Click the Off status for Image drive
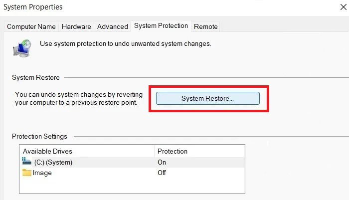Viewport: 349px width, 200px height. pos(162,173)
